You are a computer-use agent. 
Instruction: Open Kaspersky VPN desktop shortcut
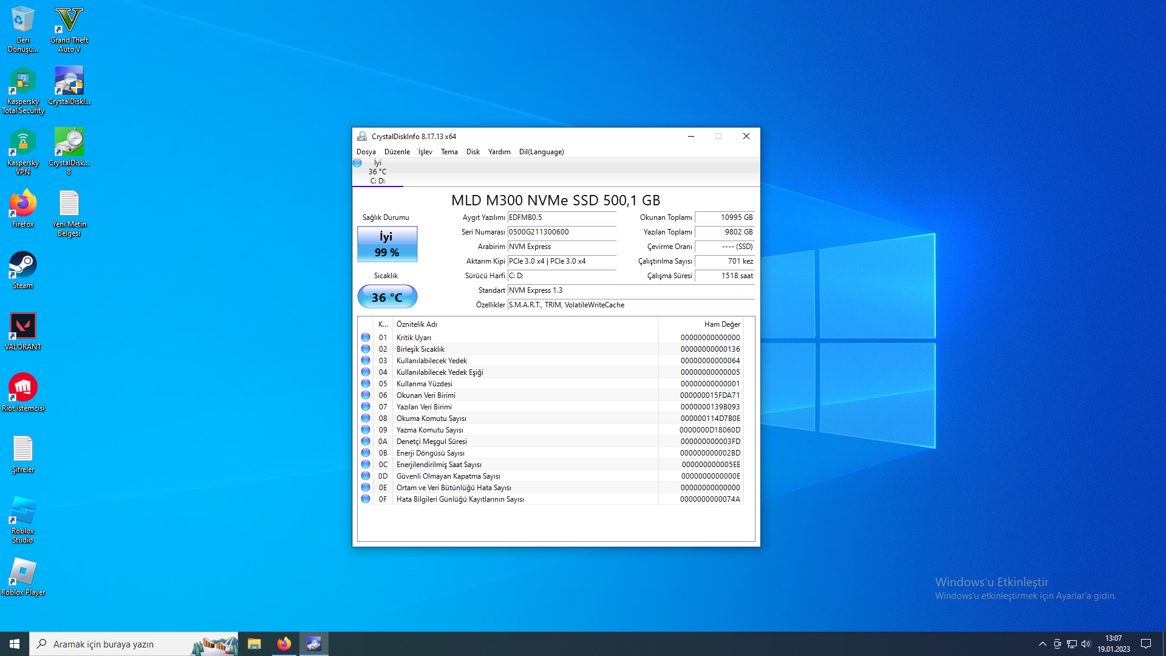(23, 150)
